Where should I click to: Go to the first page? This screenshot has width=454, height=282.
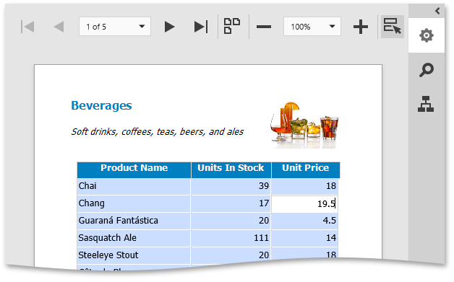point(28,27)
